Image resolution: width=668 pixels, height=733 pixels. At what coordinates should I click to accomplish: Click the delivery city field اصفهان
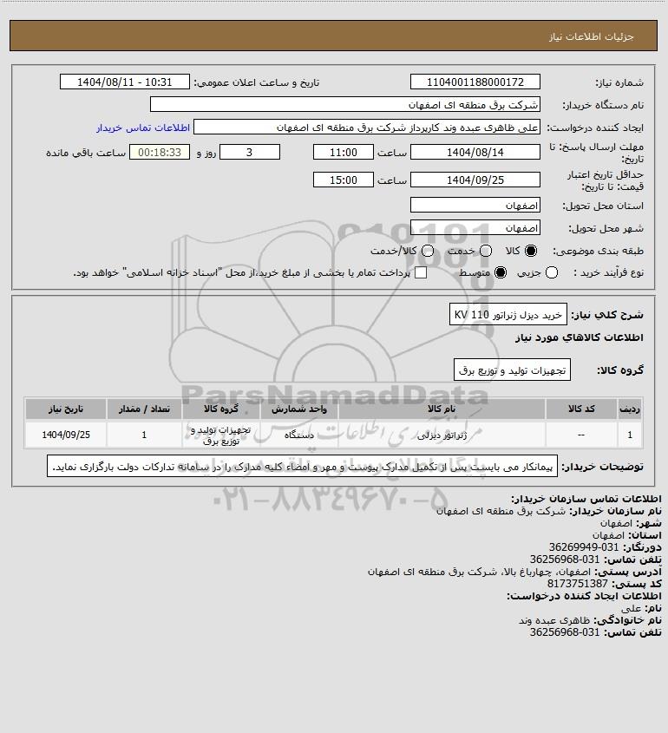(475, 227)
